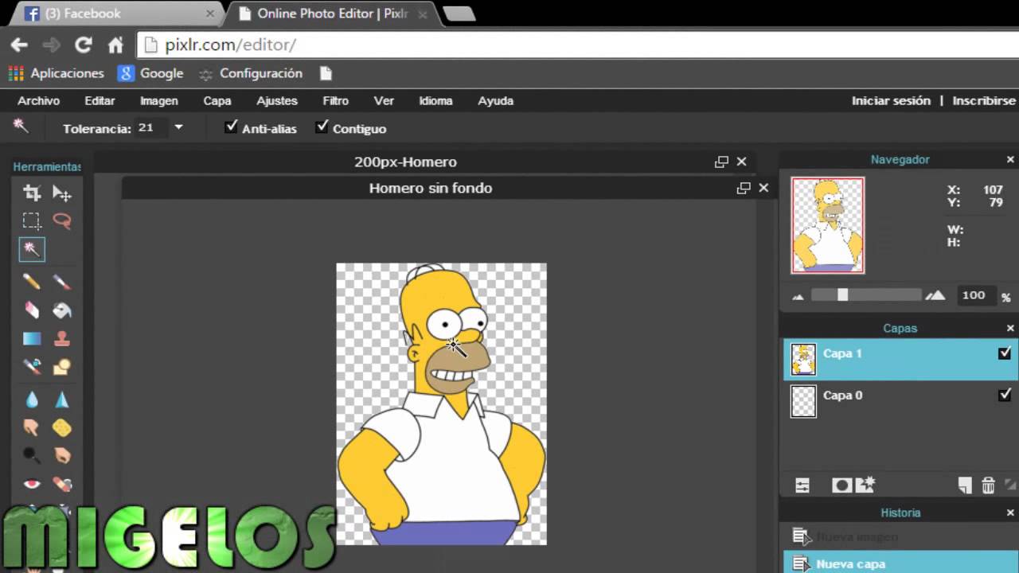Screen dimensions: 1019x573
Task: Select the Gradient tool
Action: click(x=32, y=338)
